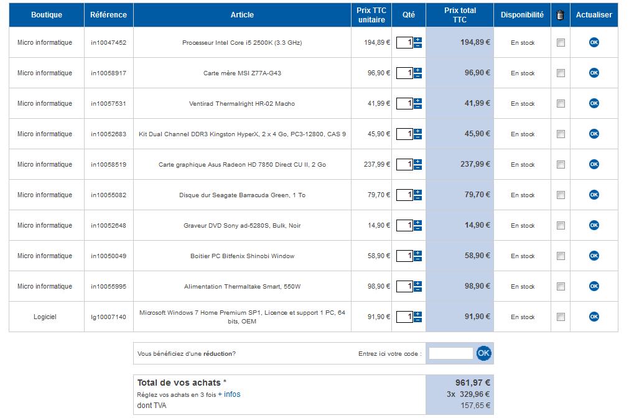Screen dimensions: 629x418
Task: Click trash can icon in table header
Action: 560,15
